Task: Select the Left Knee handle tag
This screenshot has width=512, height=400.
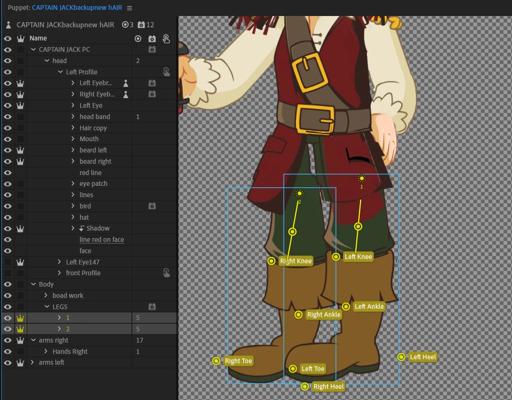Action: pyautogui.click(x=358, y=257)
